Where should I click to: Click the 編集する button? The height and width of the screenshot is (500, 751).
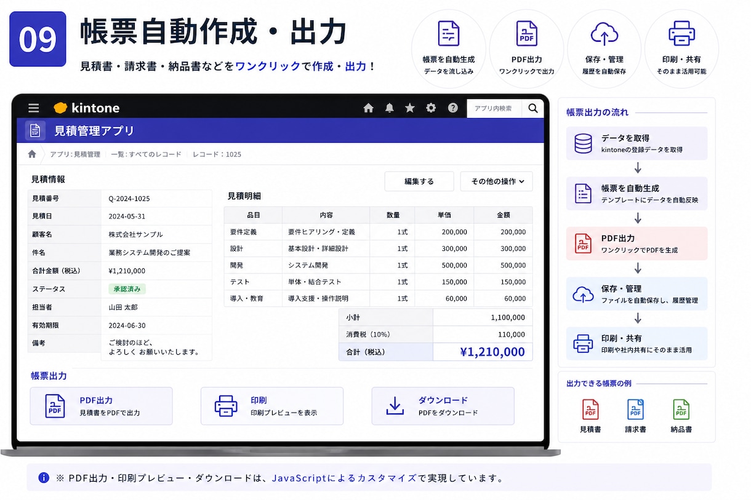419,181
